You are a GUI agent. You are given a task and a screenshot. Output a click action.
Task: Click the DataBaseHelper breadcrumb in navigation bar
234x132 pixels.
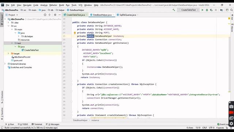(76, 10)
